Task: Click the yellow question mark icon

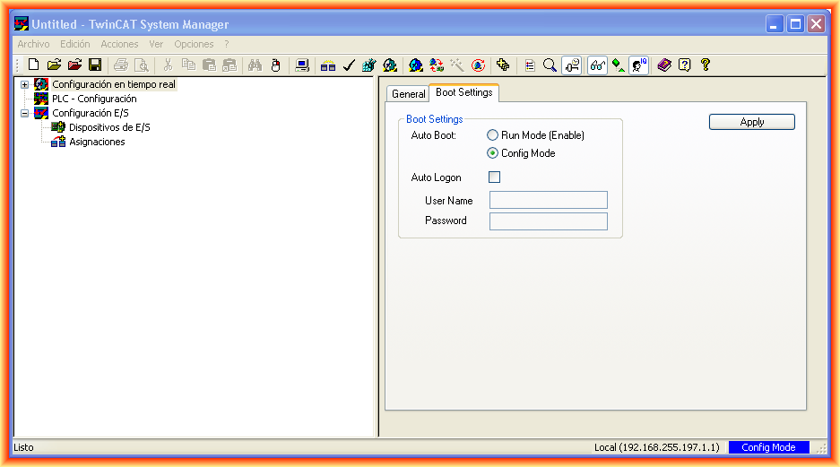Action: (x=706, y=65)
